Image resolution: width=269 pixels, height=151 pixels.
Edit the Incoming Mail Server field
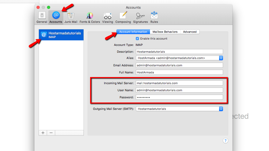coord(179,83)
